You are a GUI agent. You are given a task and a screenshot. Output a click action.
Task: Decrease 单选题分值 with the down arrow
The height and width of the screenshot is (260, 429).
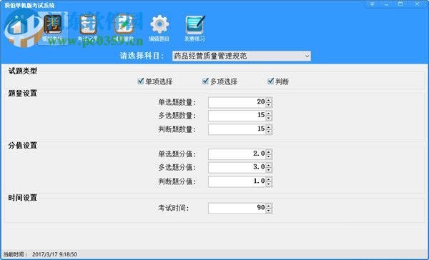pos(269,157)
